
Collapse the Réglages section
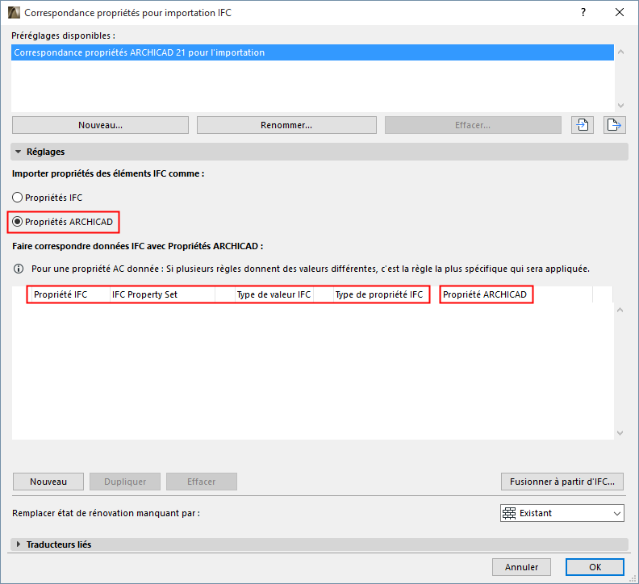(x=18, y=152)
